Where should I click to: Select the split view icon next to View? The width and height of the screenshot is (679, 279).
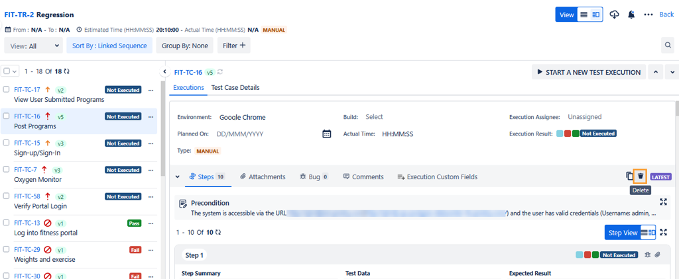pos(596,15)
